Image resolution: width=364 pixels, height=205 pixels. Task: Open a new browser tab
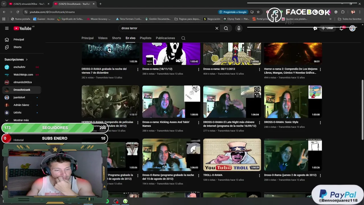[x=100, y=4]
